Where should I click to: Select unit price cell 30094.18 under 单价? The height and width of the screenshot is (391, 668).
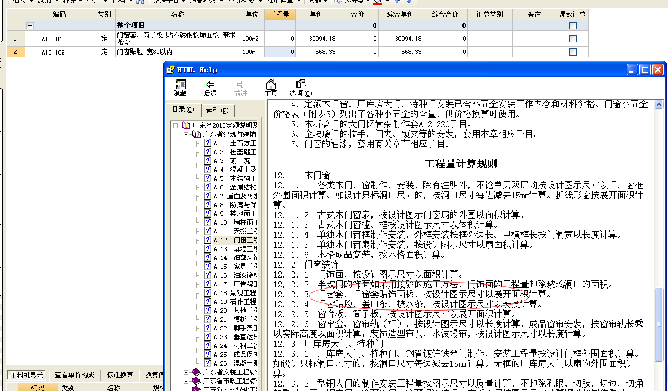point(316,39)
